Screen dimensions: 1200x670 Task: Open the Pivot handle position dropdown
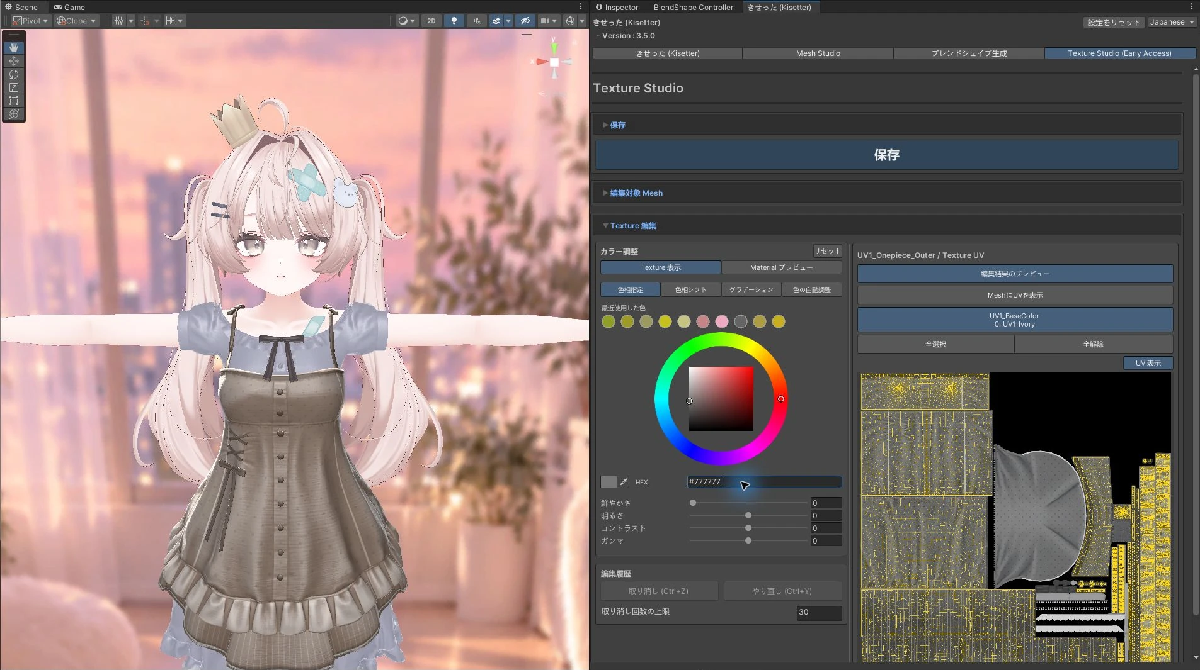pos(31,21)
